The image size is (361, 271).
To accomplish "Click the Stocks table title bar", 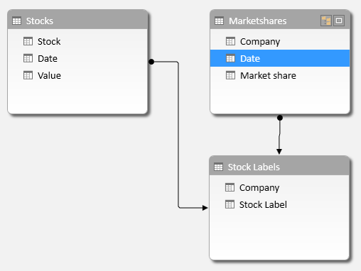I will (77, 20).
